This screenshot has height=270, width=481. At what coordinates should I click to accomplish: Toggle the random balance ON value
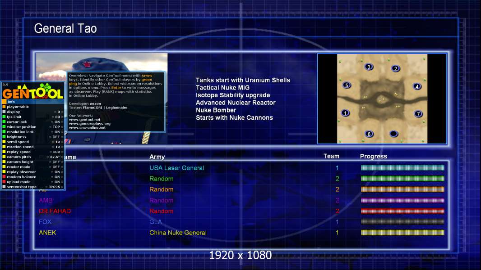tap(57, 177)
